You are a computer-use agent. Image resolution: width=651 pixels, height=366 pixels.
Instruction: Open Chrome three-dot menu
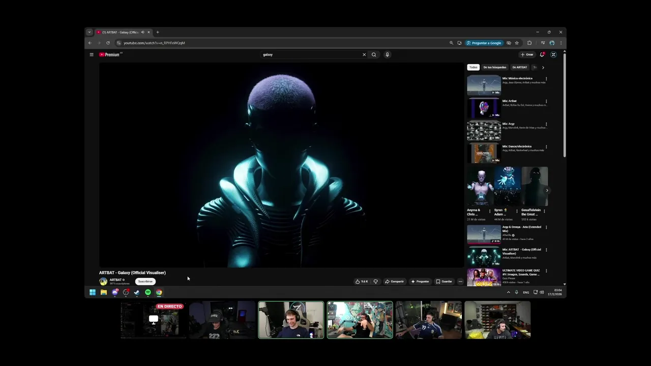tap(561, 43)
